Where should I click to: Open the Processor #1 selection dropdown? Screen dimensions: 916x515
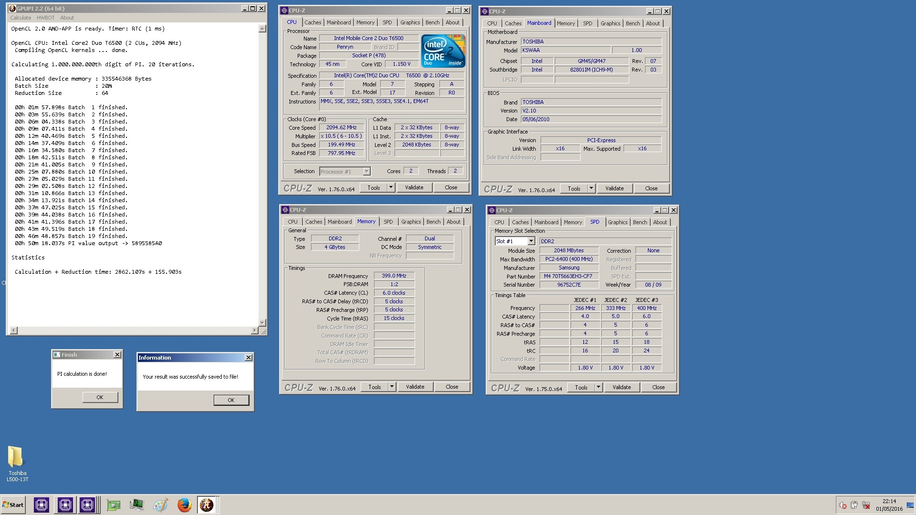tap(366, 172)
